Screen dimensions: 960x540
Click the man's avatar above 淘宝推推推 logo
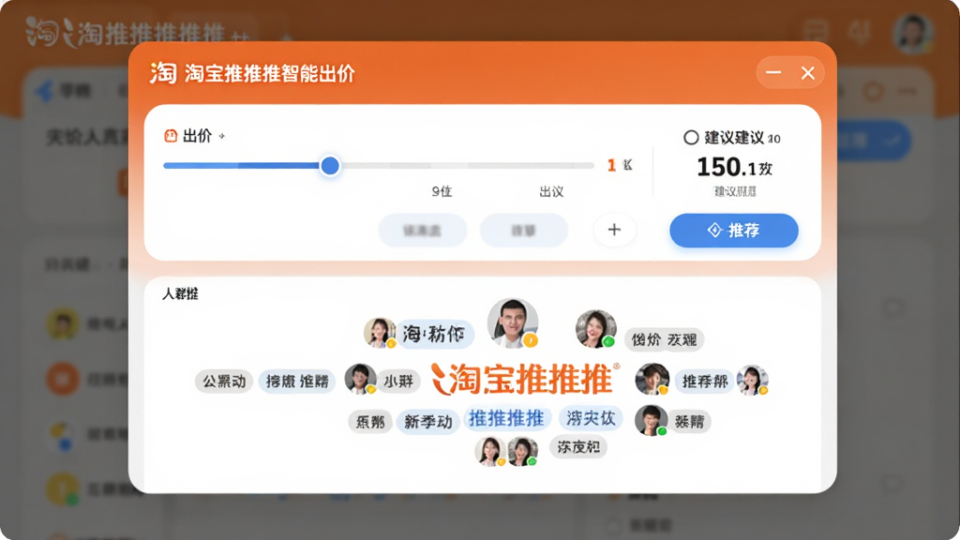(513, 323)
